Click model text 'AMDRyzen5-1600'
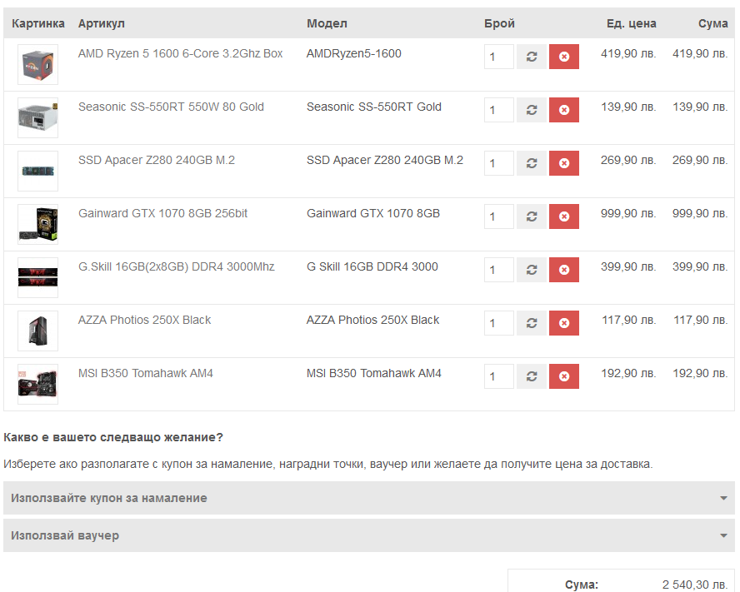Screen dimensions: 740x592 pos(354,54)
